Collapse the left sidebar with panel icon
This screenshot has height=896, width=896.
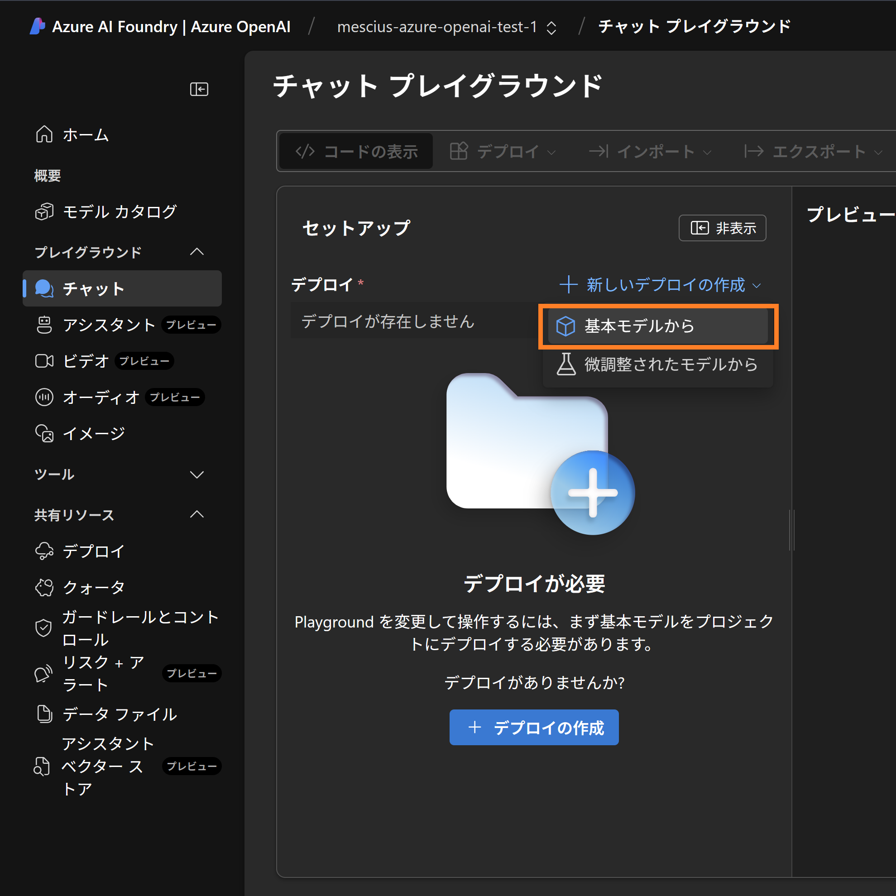(199, 89)
